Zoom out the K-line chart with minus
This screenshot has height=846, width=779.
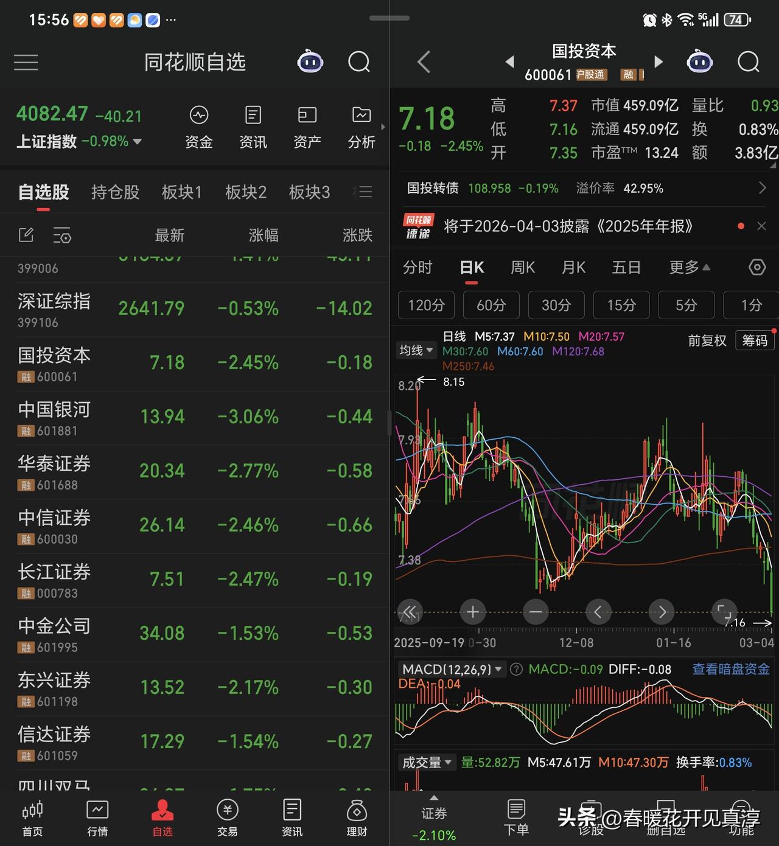tap(536, 612)
